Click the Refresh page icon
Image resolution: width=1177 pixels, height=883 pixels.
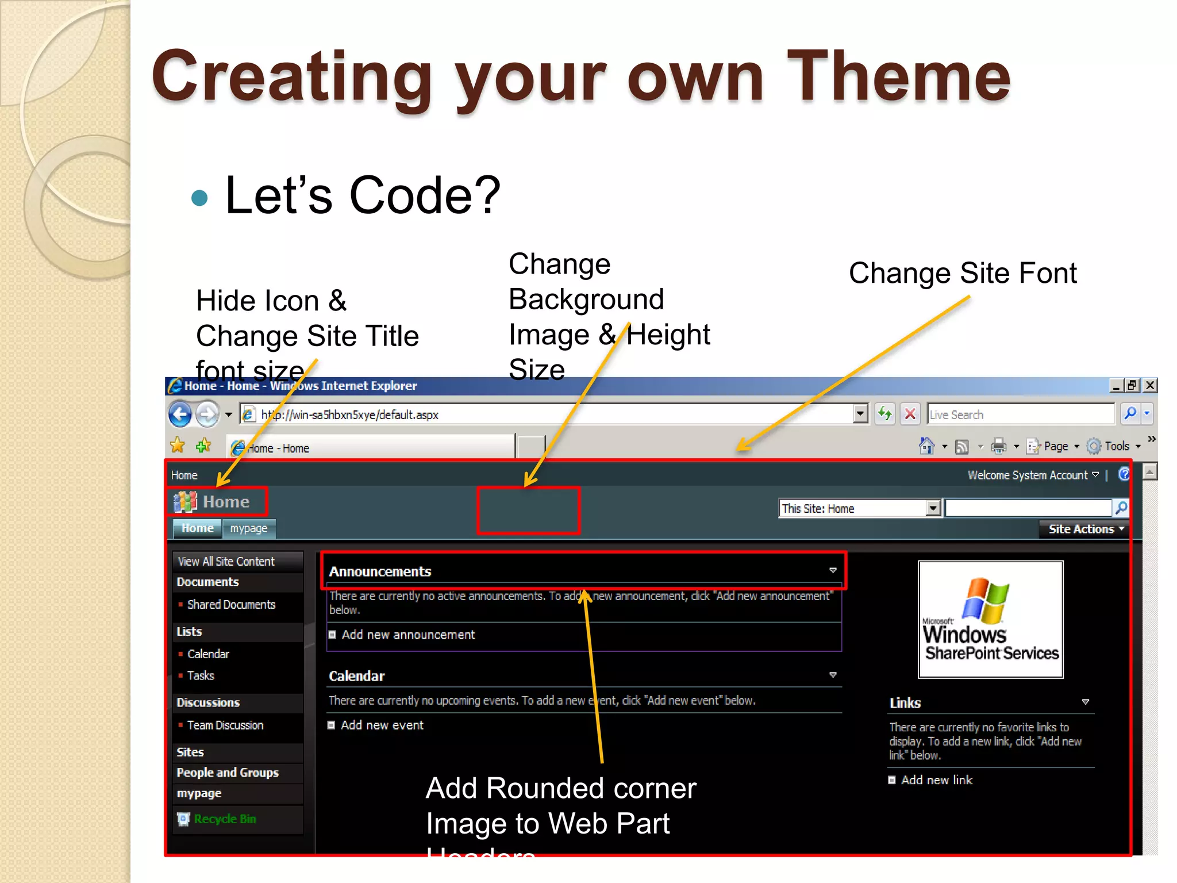pos(885,414)
